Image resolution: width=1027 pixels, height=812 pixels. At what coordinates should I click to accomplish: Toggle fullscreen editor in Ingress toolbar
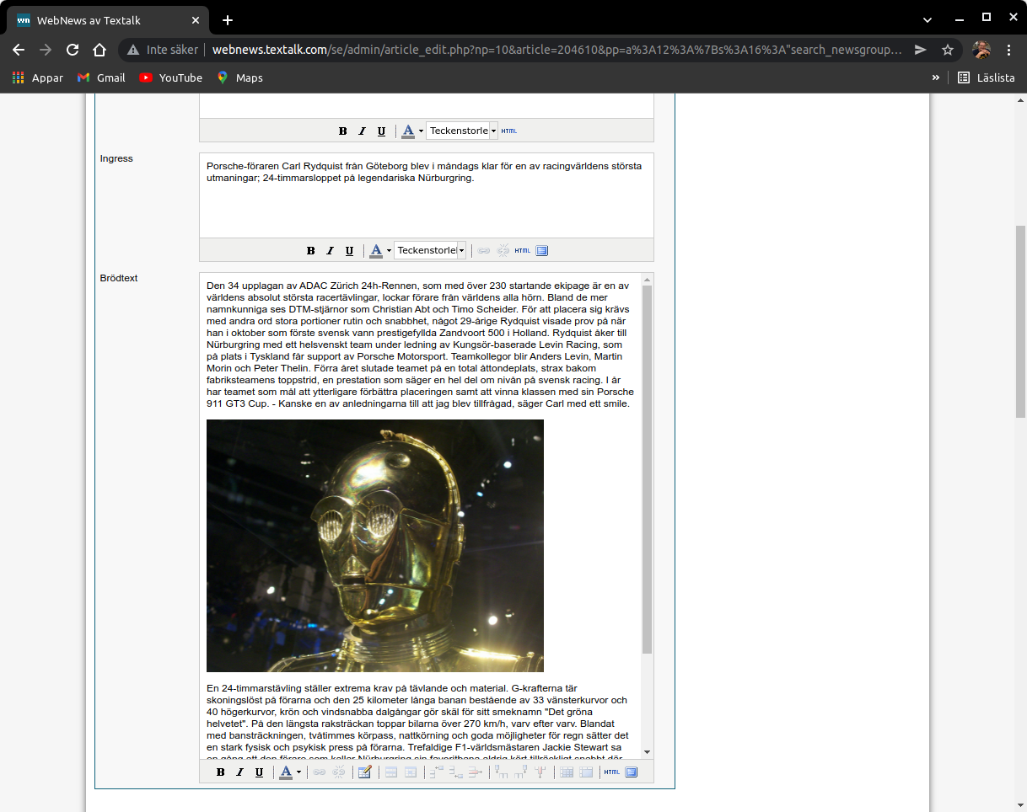pos(542,250)
